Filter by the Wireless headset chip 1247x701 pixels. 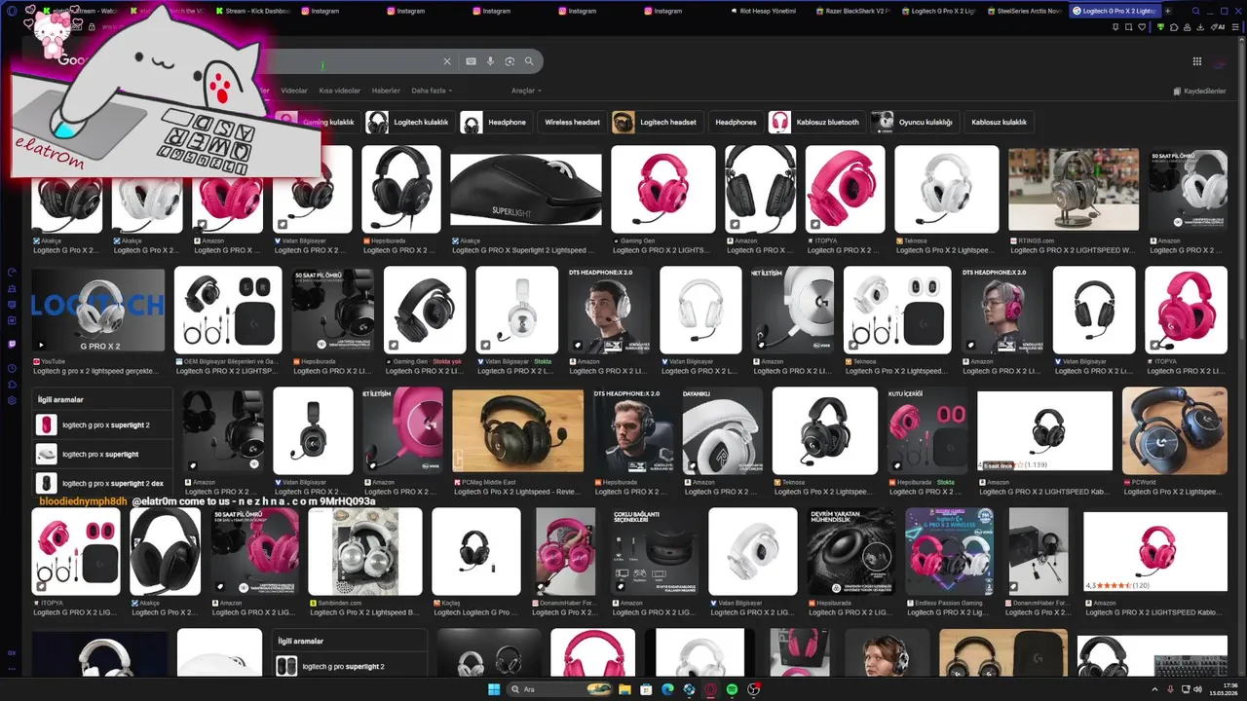[572, 122]
